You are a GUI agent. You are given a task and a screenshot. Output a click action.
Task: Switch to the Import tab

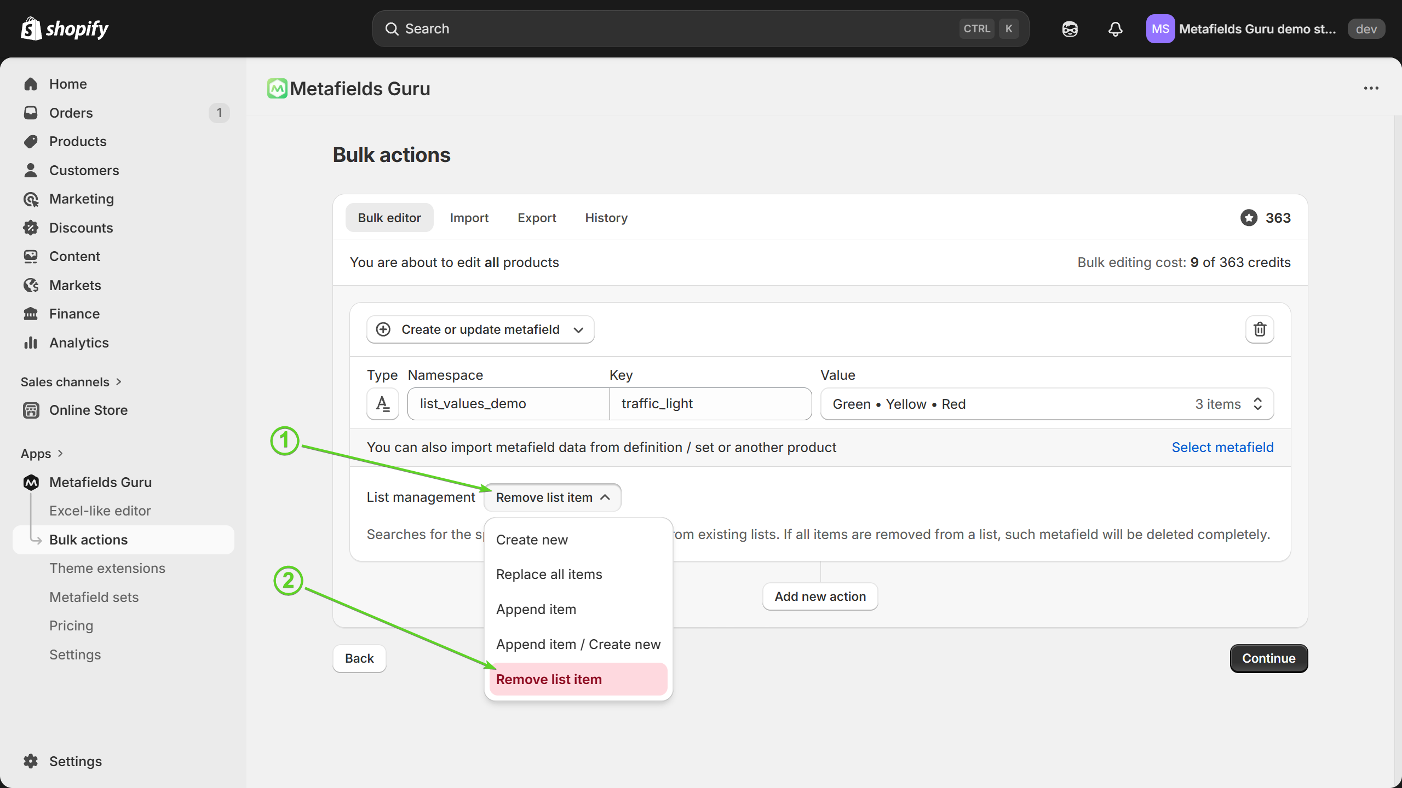tap(469, 218)
